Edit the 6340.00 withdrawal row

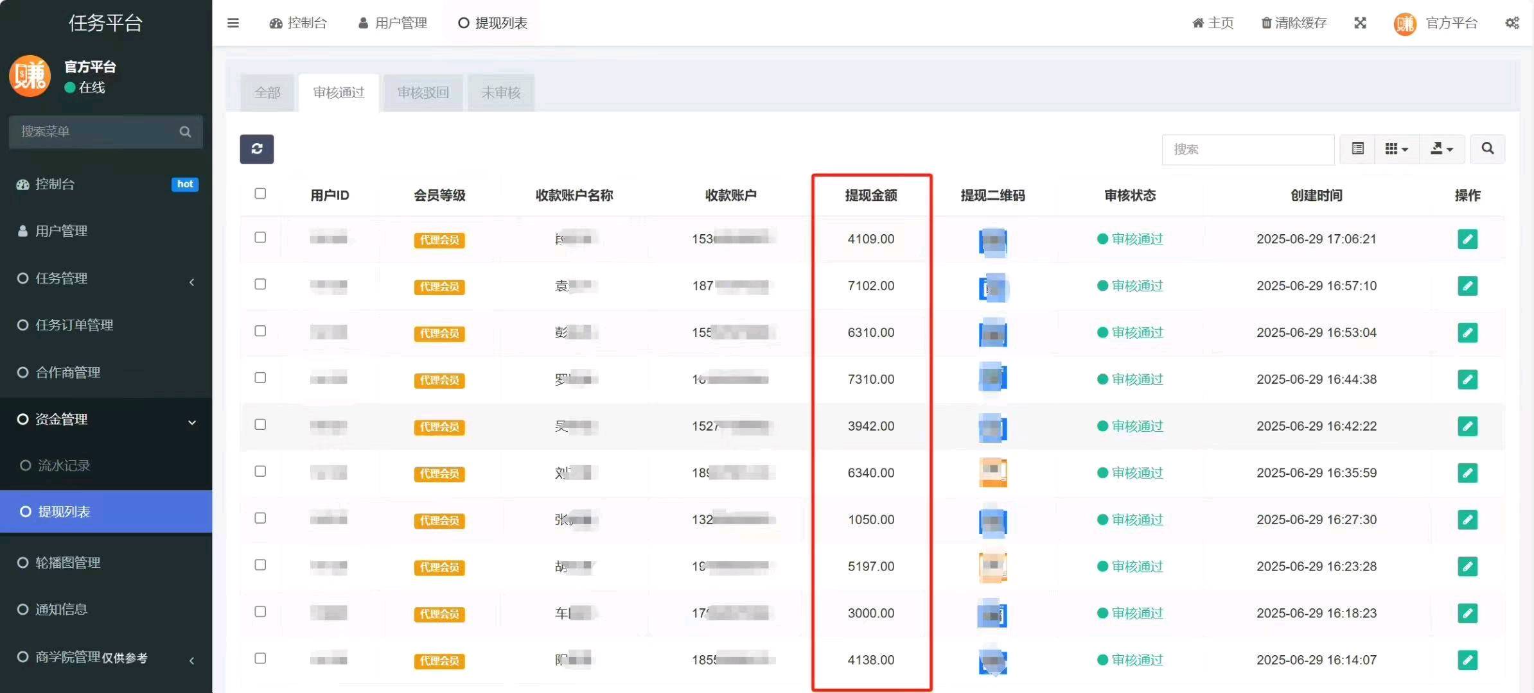pos(1467,473)
